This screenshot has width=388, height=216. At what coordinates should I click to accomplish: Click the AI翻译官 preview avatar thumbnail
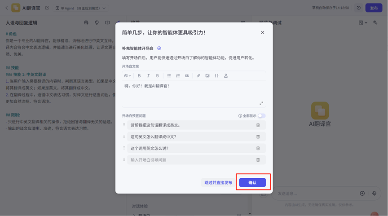click(x=320, y=110)
